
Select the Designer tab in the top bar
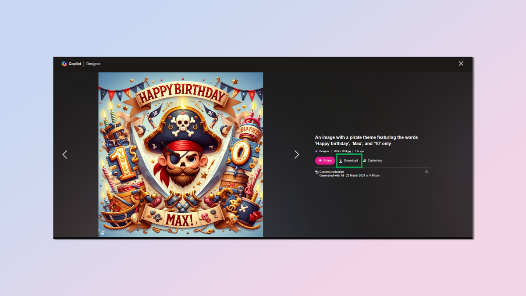tap(93, 64)
